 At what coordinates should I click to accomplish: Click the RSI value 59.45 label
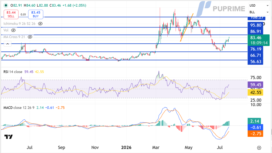(x=256, y=85)
